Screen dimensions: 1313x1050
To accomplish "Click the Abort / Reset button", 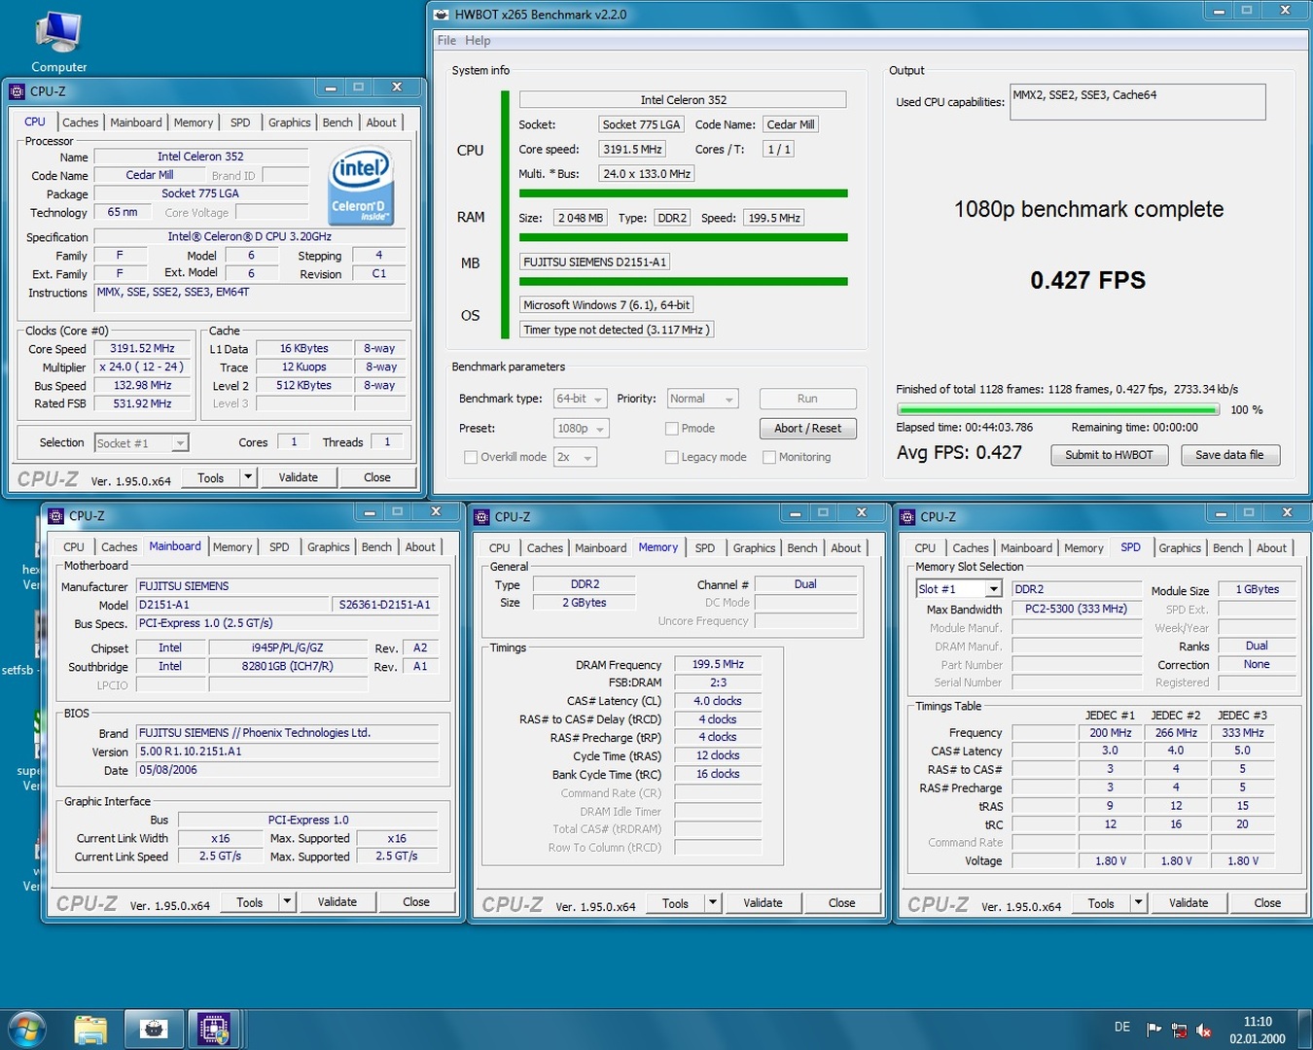I will (x=807, y=429).
